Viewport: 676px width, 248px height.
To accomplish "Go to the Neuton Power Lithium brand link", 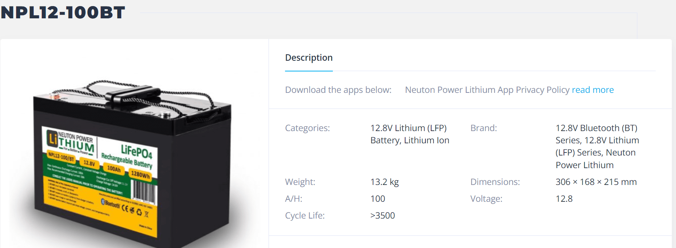I will 584,165.
